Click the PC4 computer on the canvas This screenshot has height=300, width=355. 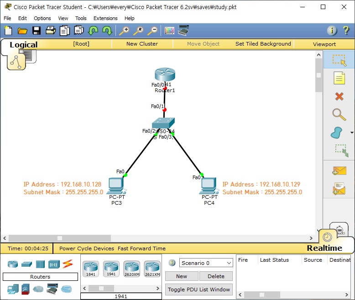coord(209,186)
